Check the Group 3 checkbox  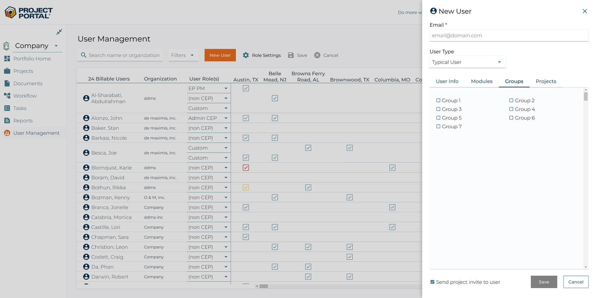pos(438,109)
